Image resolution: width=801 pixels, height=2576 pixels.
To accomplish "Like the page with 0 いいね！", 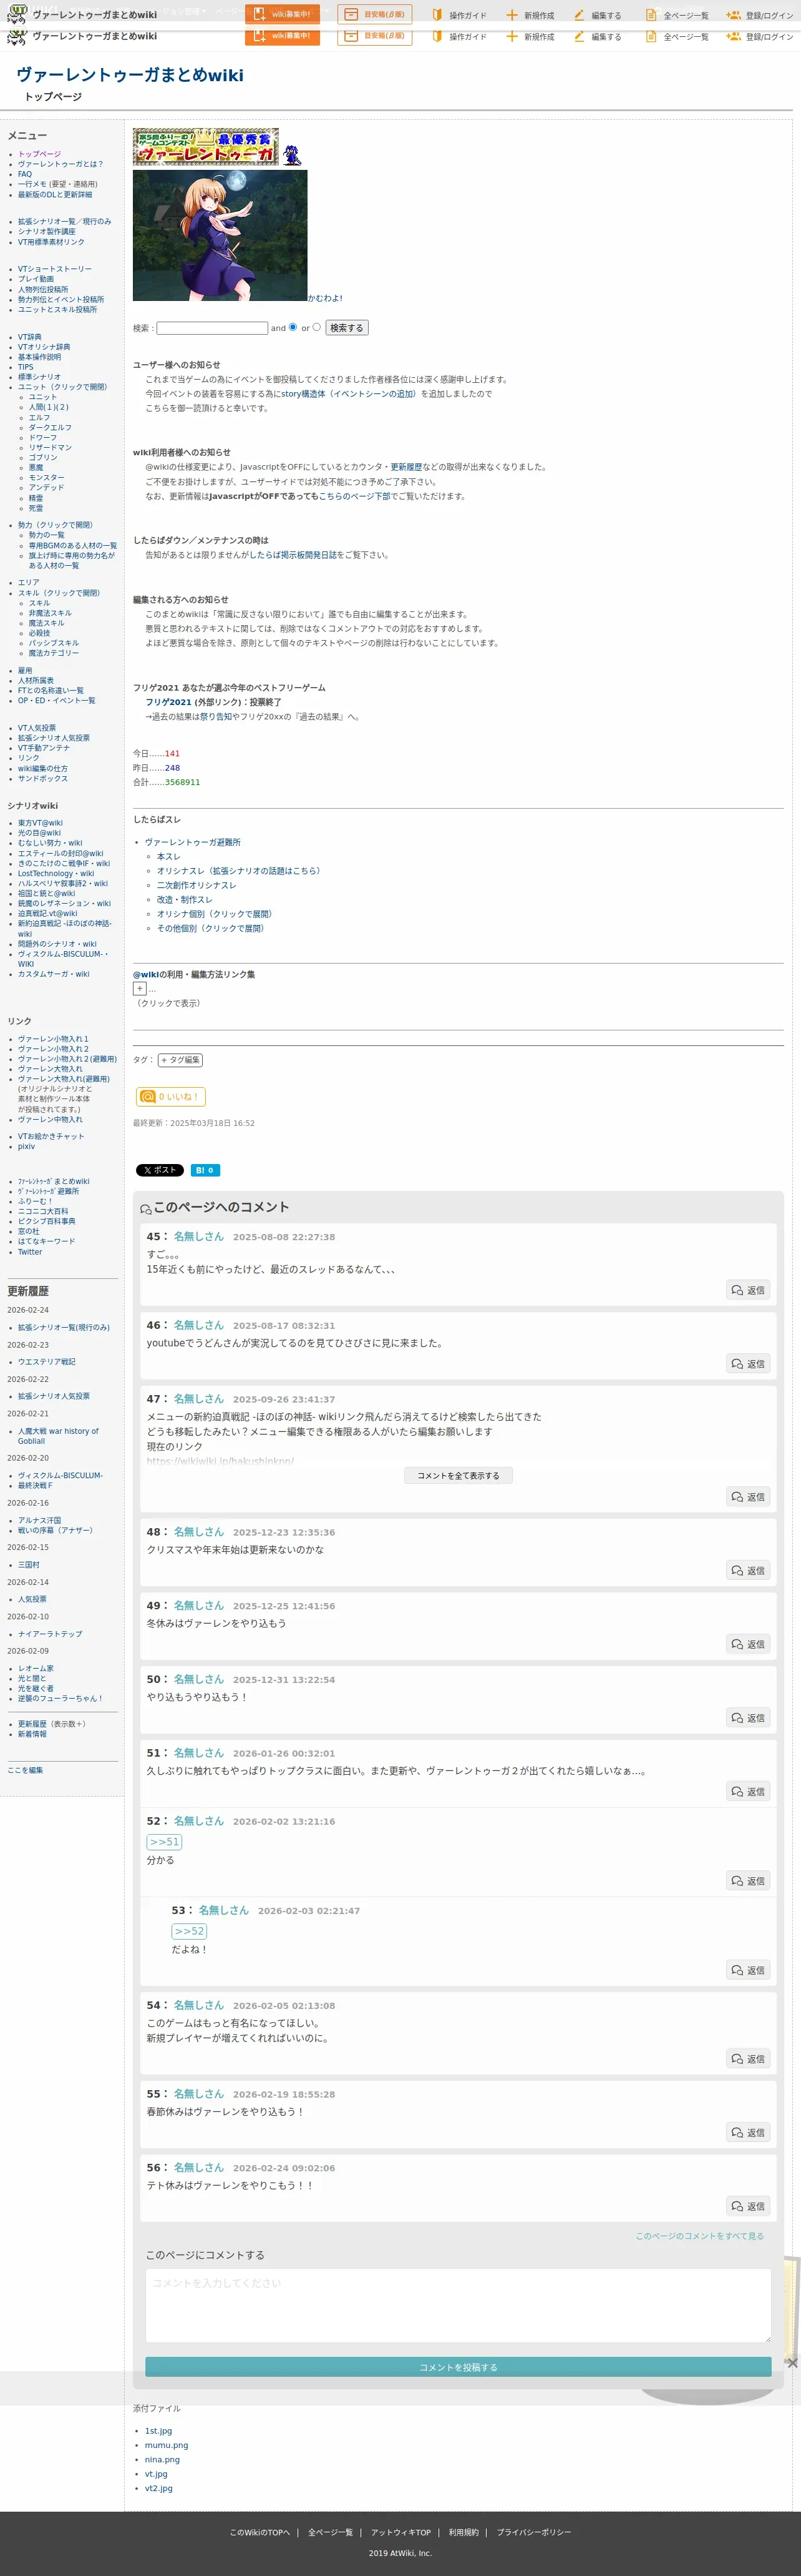I will click(x=171, y=1097).
